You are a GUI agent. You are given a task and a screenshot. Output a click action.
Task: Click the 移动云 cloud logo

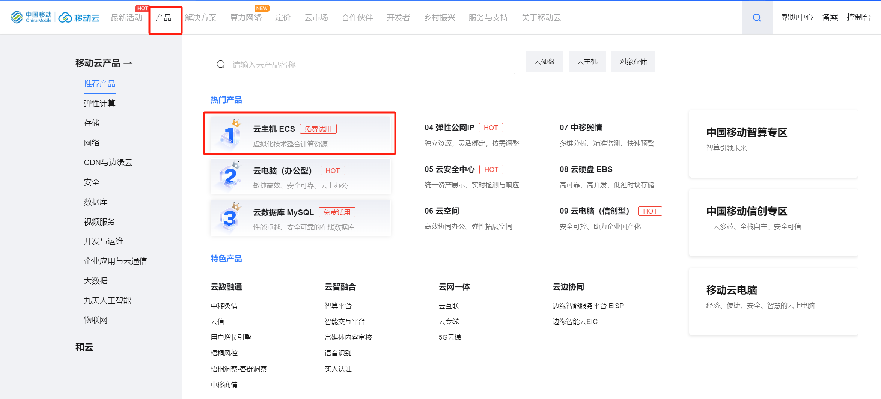click(79, 17)
